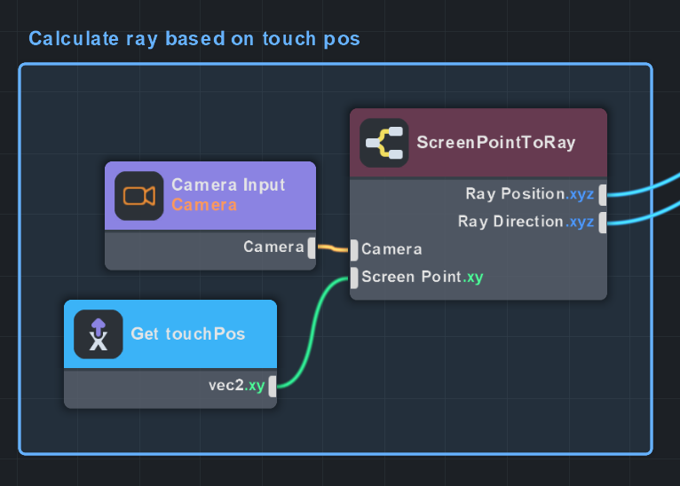Click the Ray Direction.xyz label
Screen dimensions: 680x486
point(526,222)
